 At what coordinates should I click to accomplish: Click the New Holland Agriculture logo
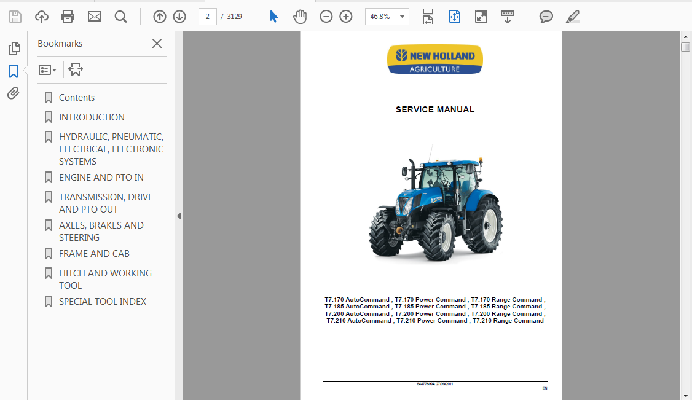pyautogui.click(x=435, y=59)
